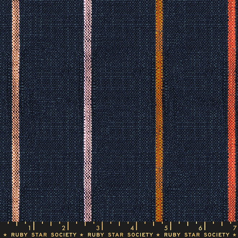238x238 pixels.
Task: Select the number 6 ruler marking
Action: point(200,228)
